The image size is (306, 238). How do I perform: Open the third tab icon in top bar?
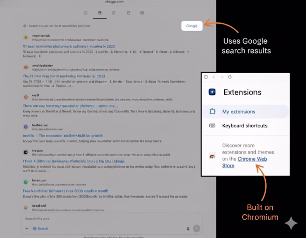click(114, 13)
